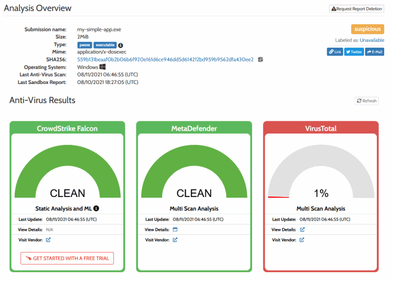Click the VirusTotal card header
This screenshot has width=393, height=281.
click(x=321, y=128)
